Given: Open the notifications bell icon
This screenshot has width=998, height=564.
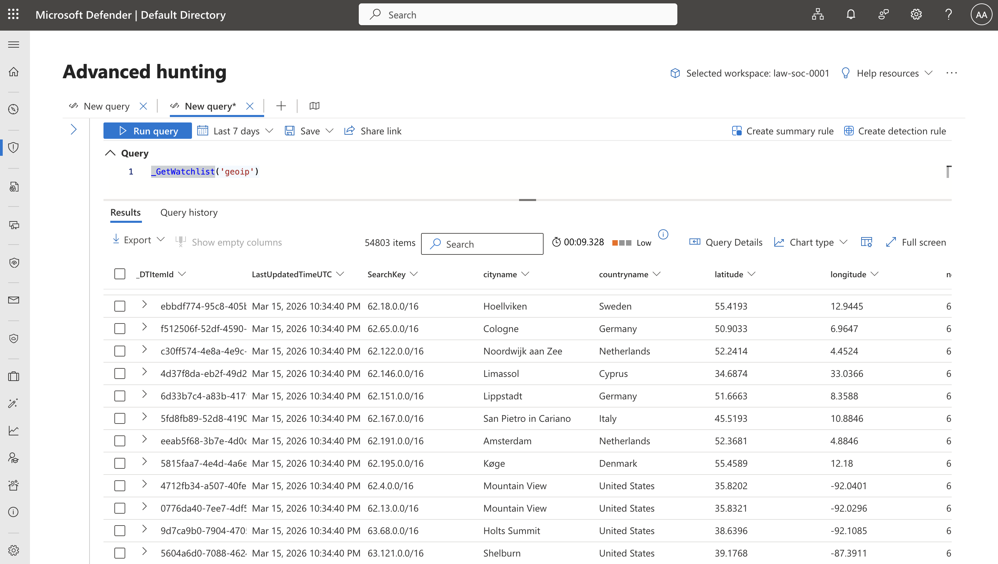Looking at the screenshot, I should pyautogui.click(x=850, y=15).
